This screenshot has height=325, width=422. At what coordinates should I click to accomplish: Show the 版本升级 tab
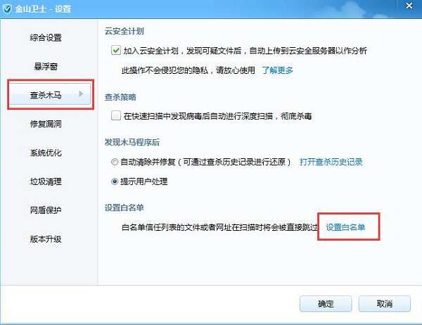point(46,239)
